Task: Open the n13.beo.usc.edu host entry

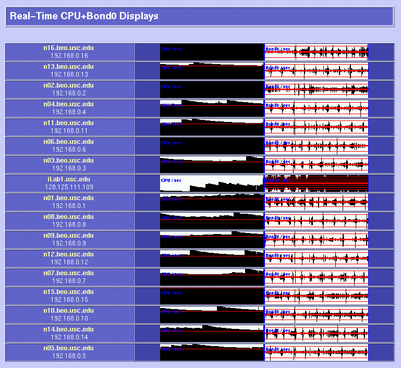Action: click(x=69, y=67)
